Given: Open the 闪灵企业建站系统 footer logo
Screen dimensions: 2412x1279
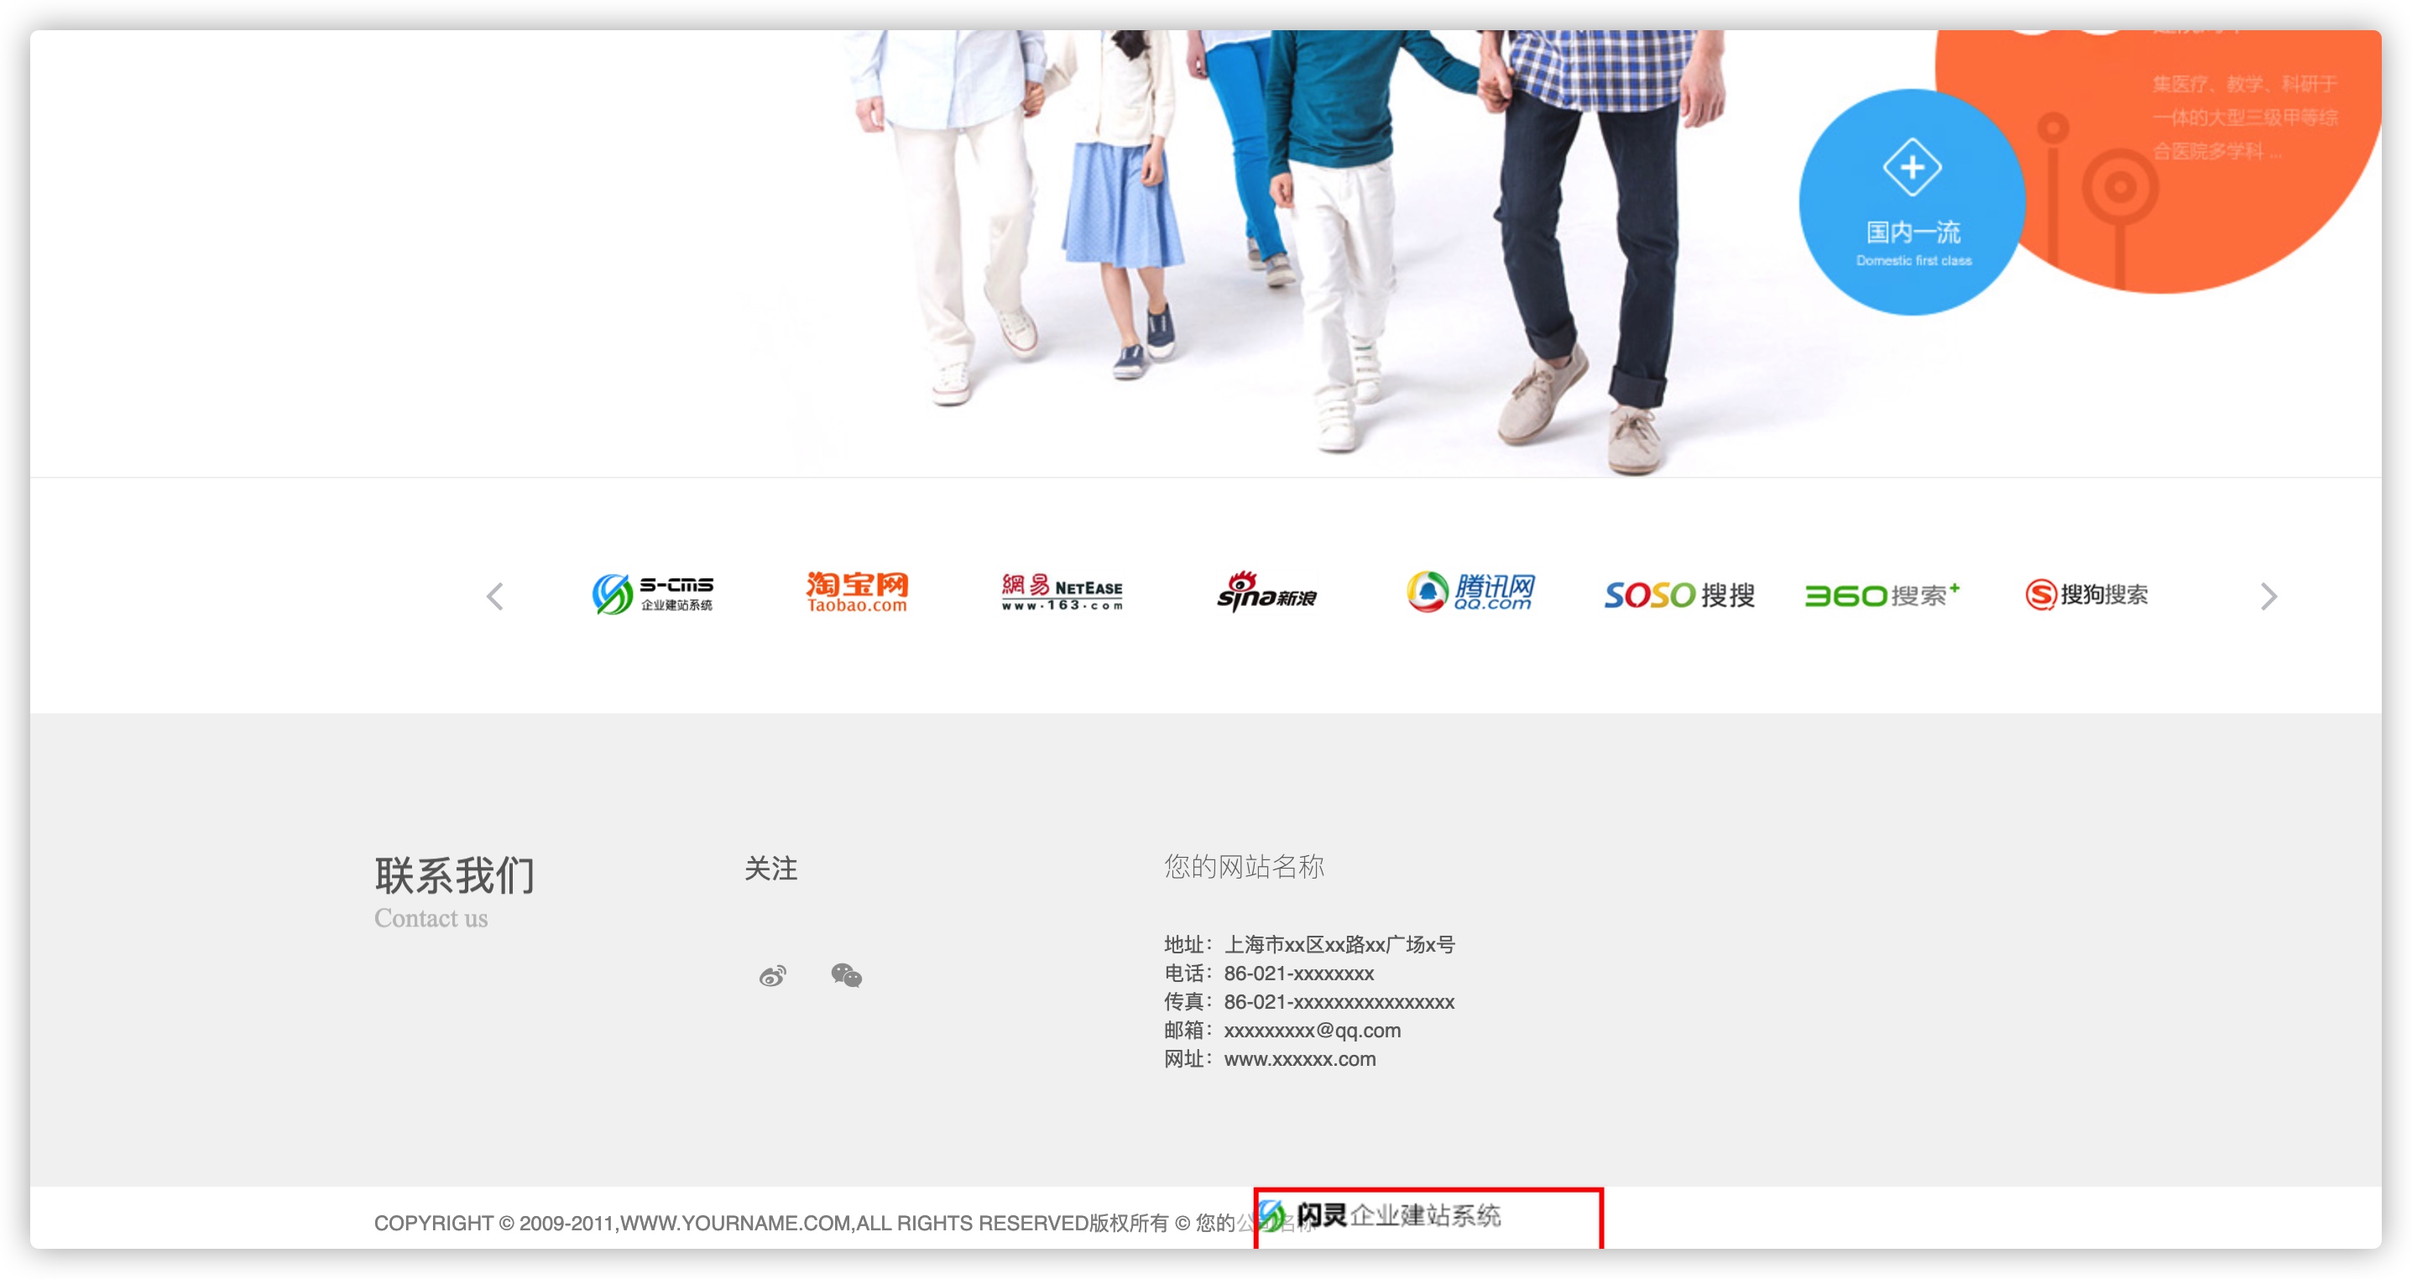Looking at the screenshot, I should 1381,1215.
